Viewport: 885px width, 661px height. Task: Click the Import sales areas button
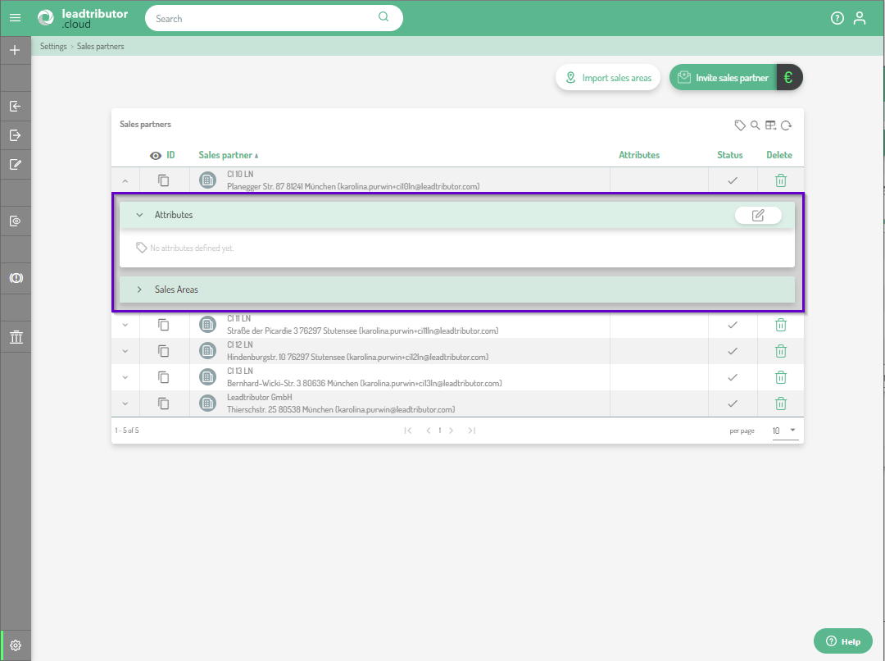(x=608, y=78)
